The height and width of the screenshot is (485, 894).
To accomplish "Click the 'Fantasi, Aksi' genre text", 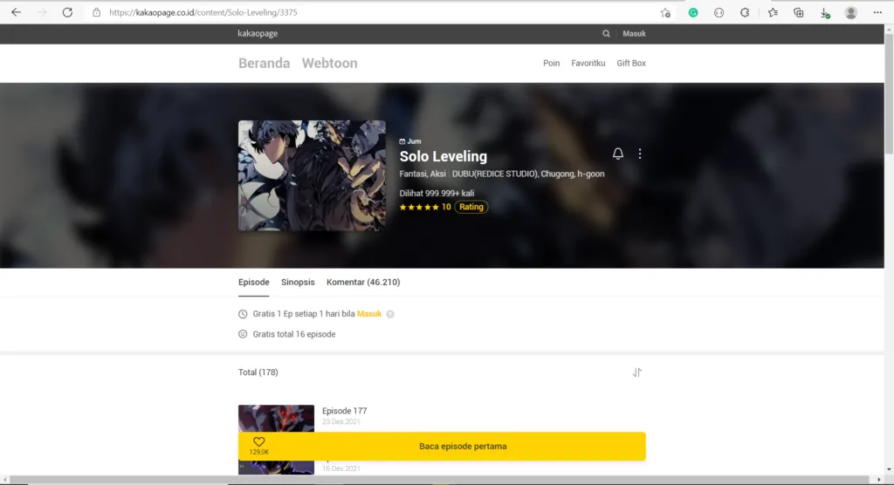I will click(x=423, y=174).
